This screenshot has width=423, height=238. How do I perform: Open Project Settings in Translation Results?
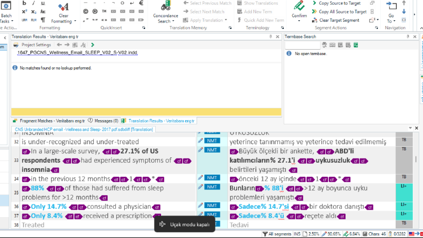click(32, 45)
